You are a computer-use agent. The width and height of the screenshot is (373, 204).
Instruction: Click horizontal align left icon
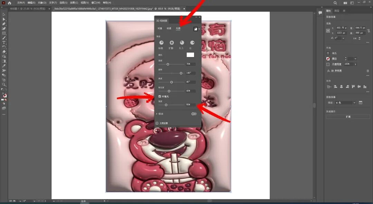click(336, 87)
